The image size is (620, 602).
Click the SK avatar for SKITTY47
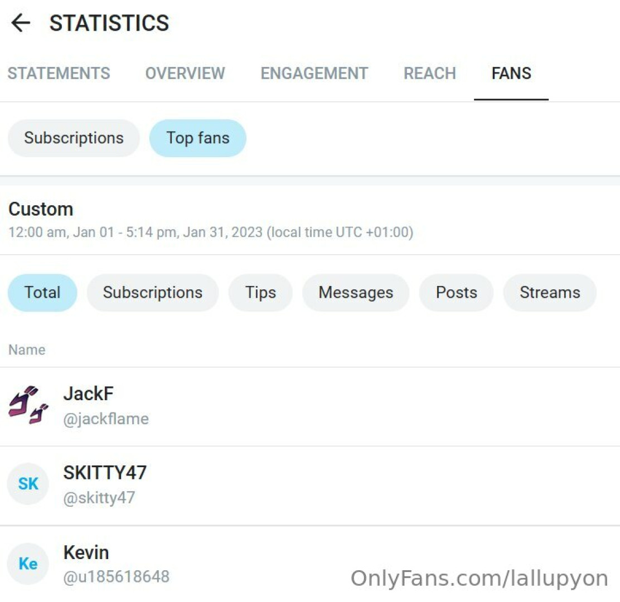click(28, 484)
